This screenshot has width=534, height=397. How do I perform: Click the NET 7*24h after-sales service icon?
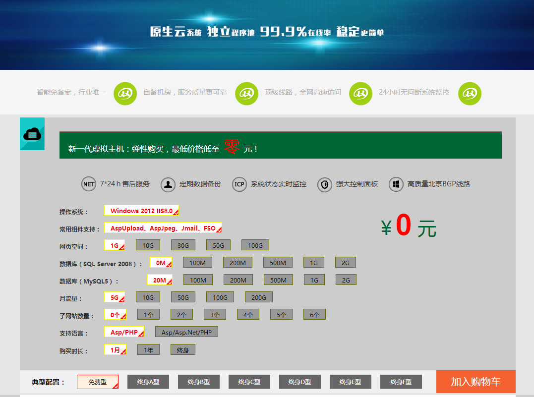pos(89,184)
